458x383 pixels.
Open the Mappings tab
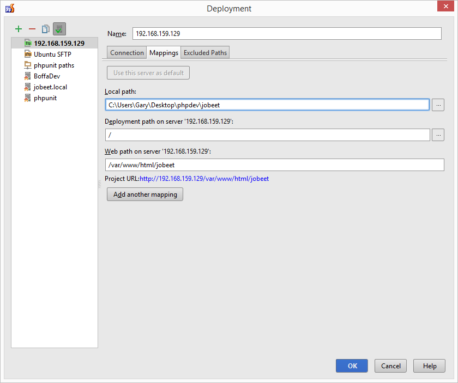163,52
